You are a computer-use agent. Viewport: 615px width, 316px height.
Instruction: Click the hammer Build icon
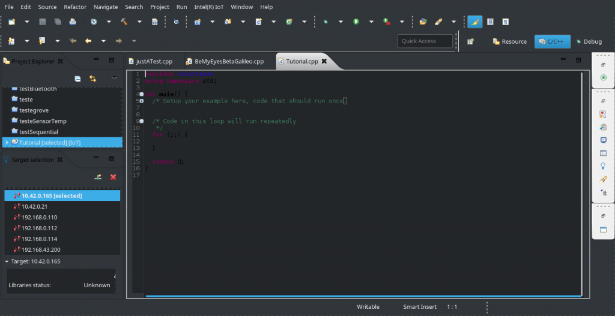click(124, 22)
